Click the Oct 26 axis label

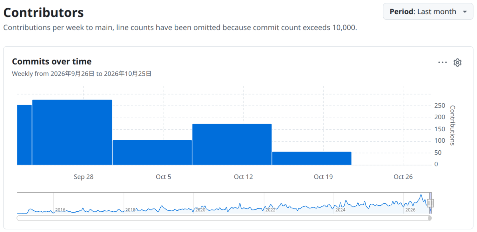[x=403, y=177]
